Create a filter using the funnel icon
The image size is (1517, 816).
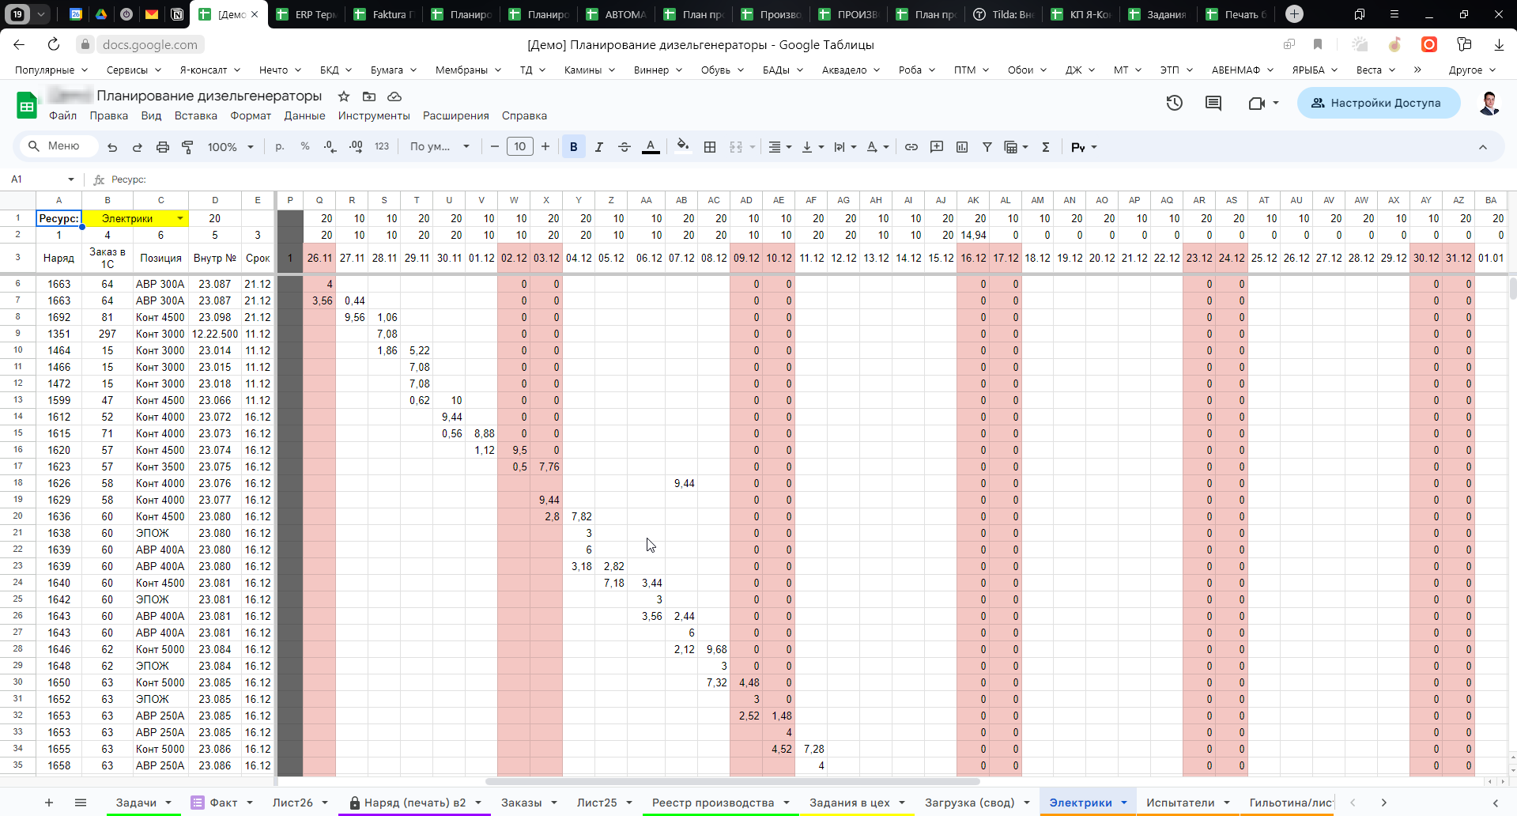987,147
